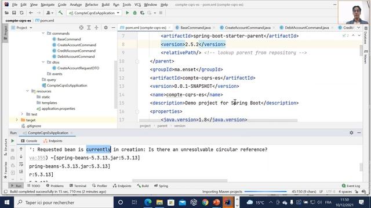Open the Terminal tool window
371x208 pixels.
coord(78,186)
